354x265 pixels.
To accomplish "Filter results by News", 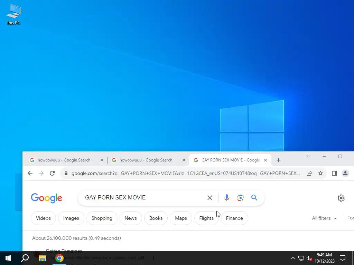I will click(131, 218).
